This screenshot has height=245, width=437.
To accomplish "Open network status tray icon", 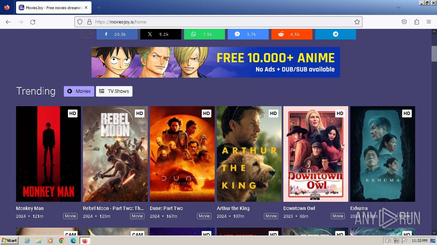I will pos(396,241).
